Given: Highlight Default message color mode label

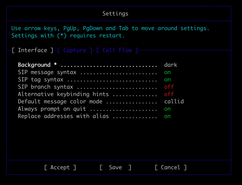Looking at the screenshot, I should click(60, 102).
